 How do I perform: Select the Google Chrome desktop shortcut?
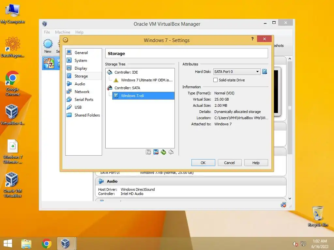pyautogui.click(x=13, y=83)
